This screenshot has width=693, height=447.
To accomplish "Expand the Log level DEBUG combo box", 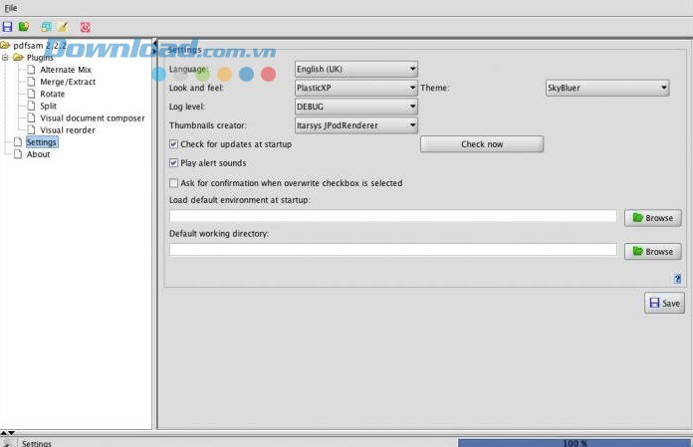I will [355, 107].
